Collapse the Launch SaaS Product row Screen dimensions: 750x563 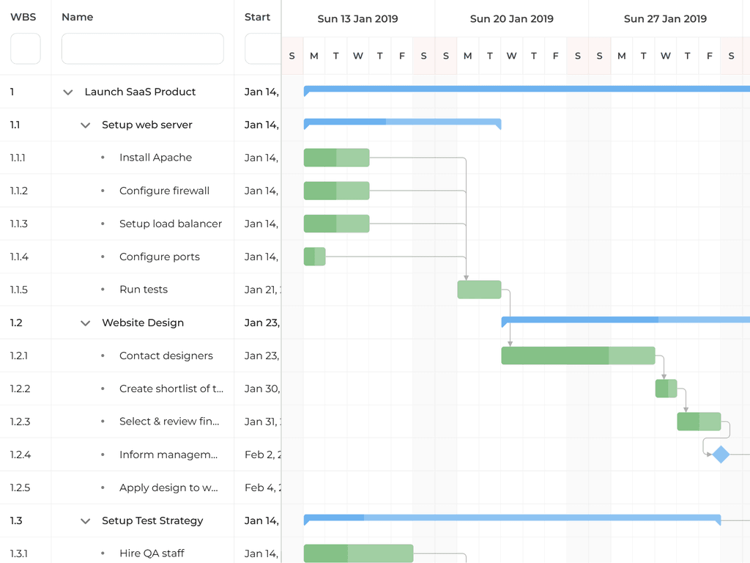(x=68, y=92)
